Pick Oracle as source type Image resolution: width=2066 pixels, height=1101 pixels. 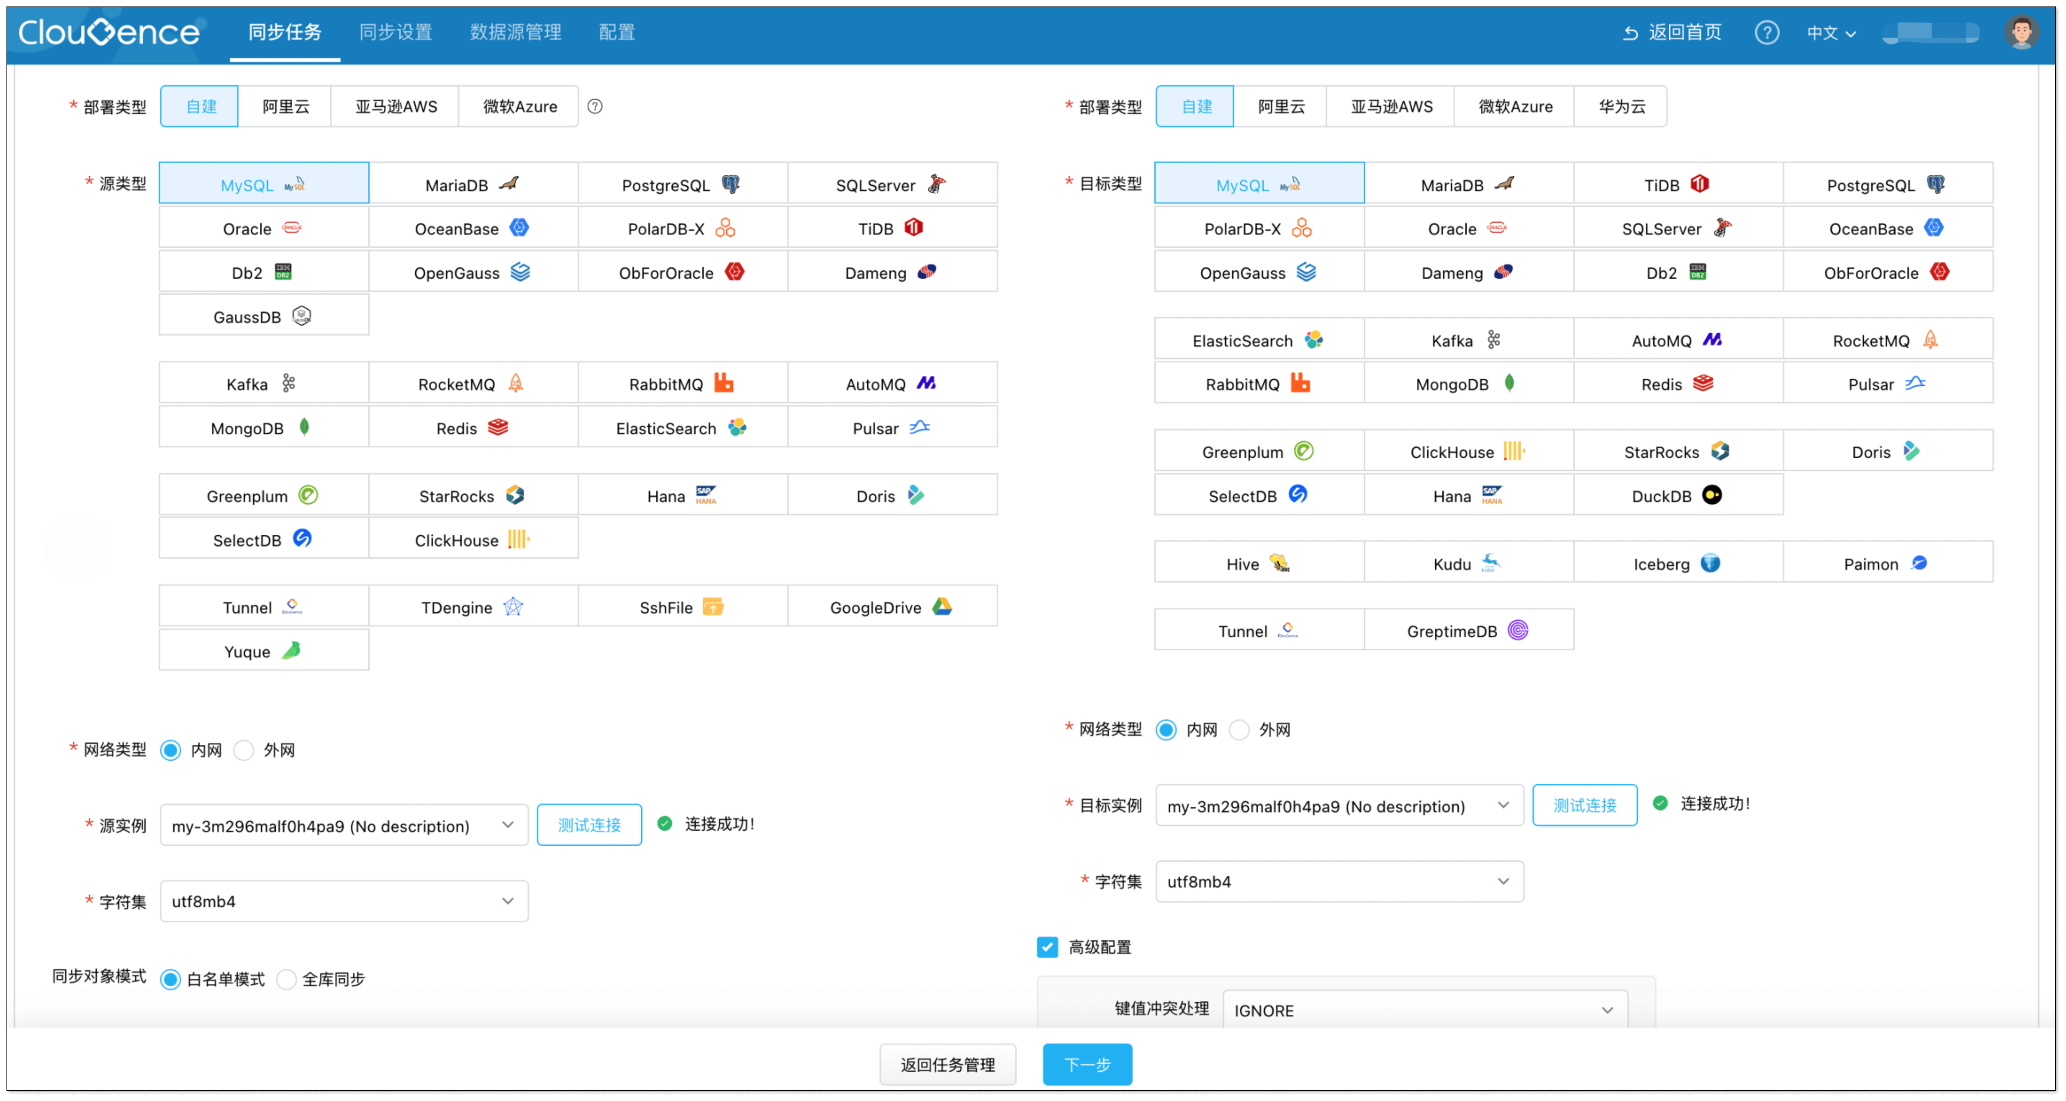pyautogui.click(x=264, y=228)
